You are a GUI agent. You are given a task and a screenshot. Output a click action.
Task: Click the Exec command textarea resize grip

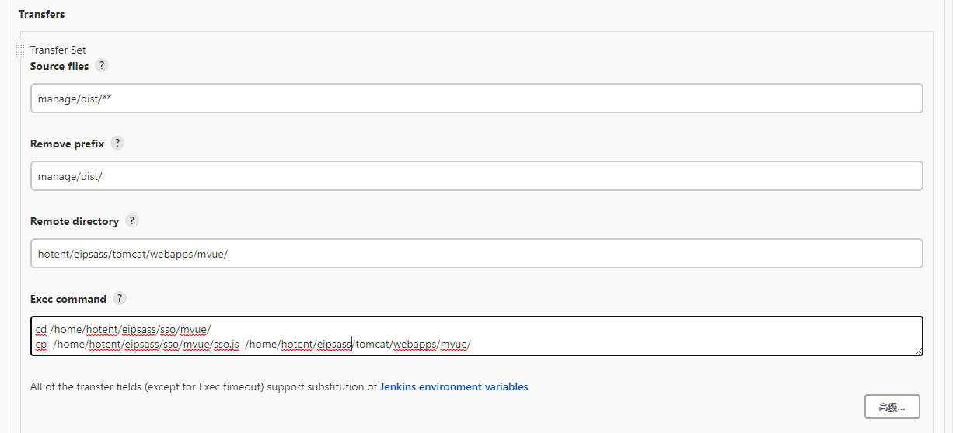[x=919, y=352]
